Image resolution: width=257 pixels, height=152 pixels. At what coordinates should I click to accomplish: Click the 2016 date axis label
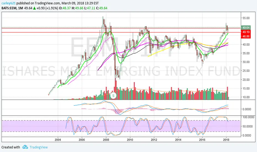coord(202,140)
